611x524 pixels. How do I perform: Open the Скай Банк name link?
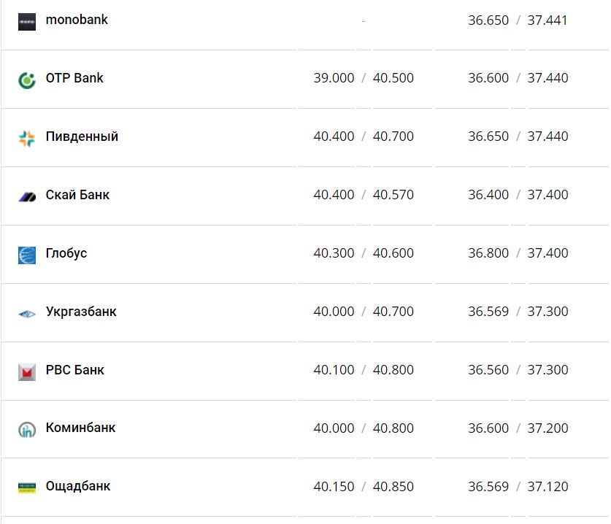(x=77, y=195)
